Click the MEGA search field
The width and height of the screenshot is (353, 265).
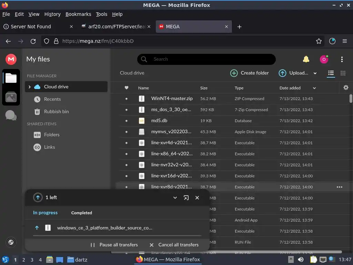(x=206, y=59)
